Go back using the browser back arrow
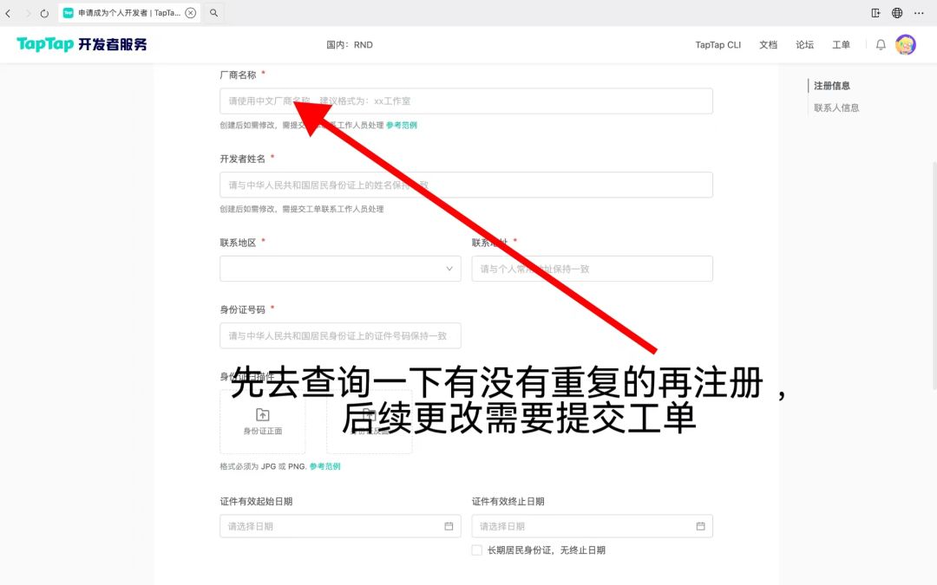The image size is (937, 585). (x=9, y=13)
